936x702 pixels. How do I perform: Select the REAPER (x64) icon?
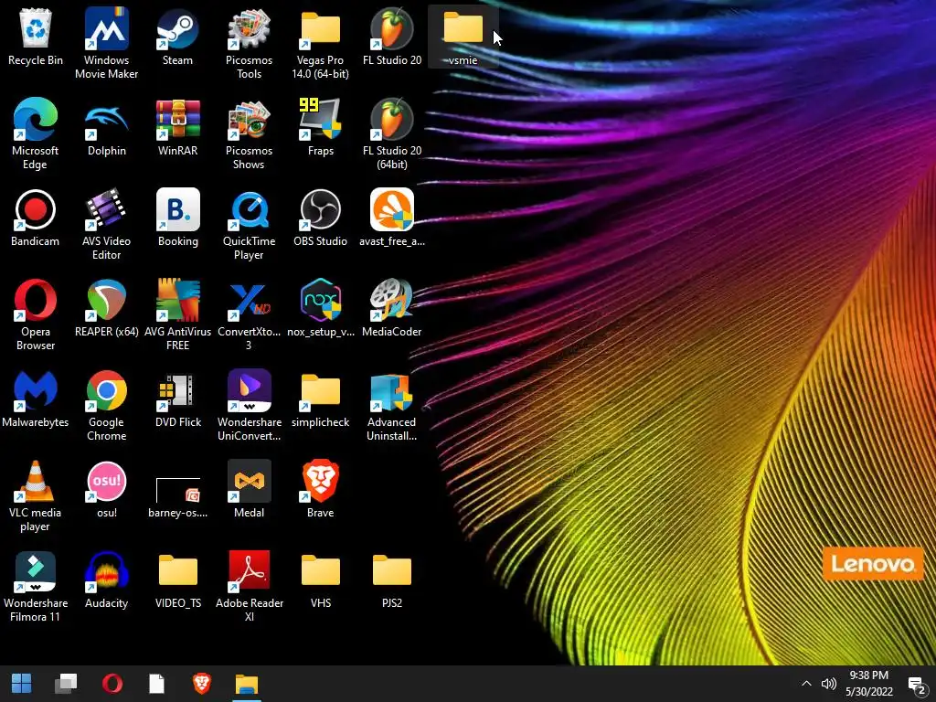pos(106,309)
